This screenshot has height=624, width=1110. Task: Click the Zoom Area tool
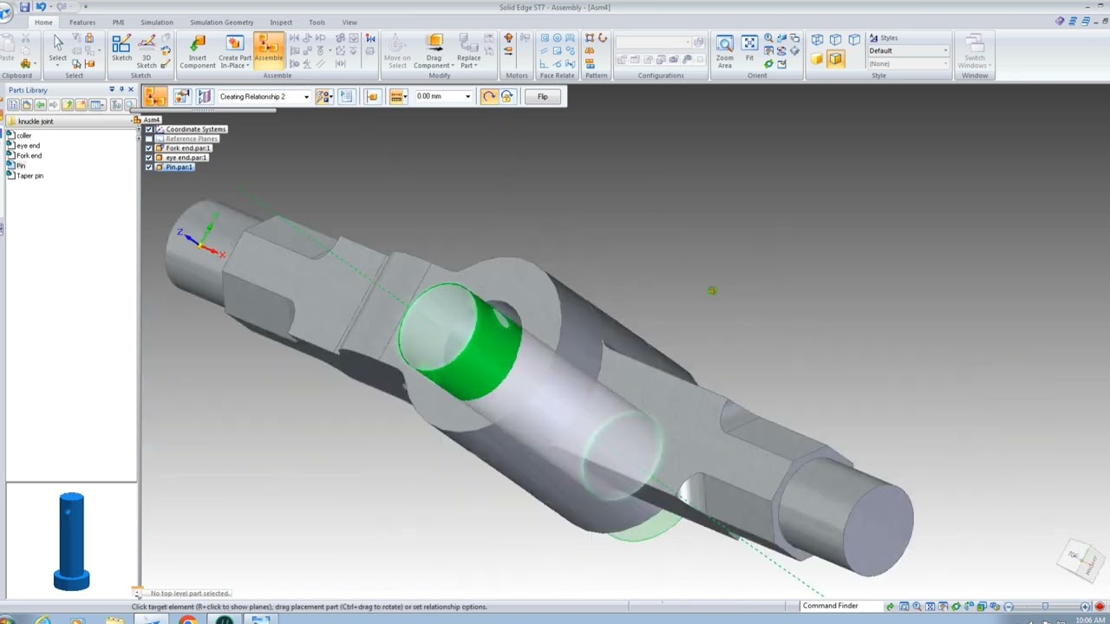point(724,51)
